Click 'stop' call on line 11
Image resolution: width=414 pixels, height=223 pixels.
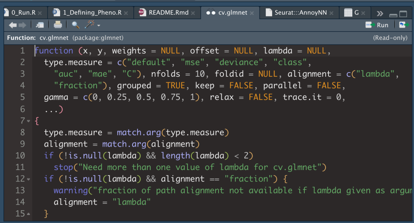click(63, 167)
